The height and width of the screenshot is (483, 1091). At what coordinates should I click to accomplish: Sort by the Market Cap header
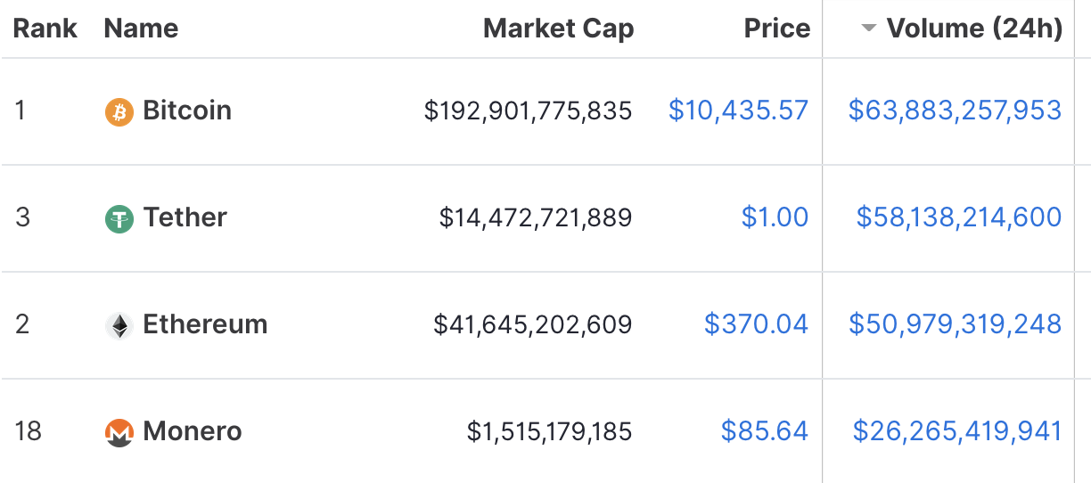click(x=558, y=29)
